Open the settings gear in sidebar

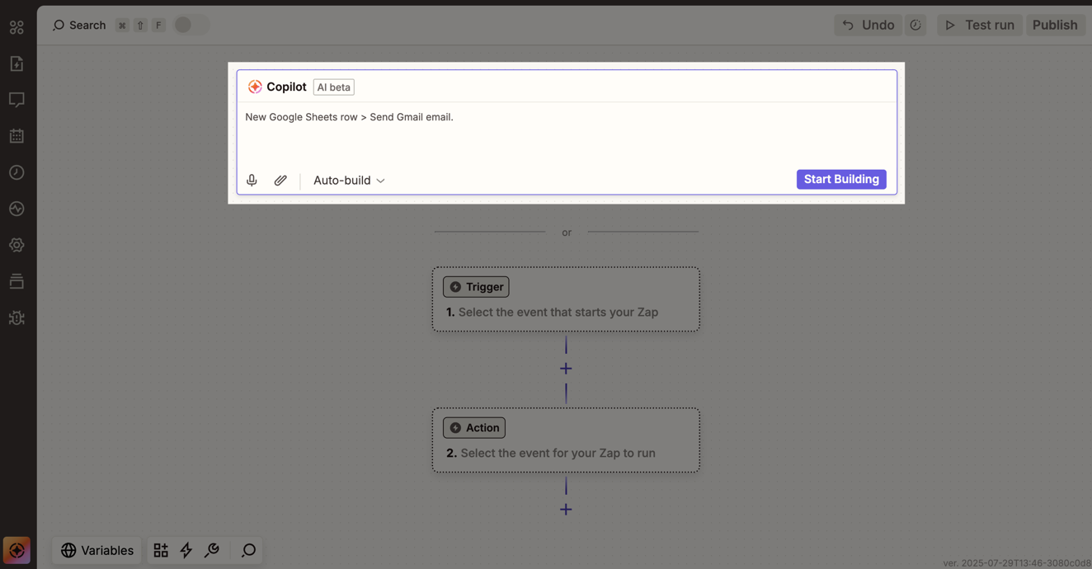click(16, 245)
